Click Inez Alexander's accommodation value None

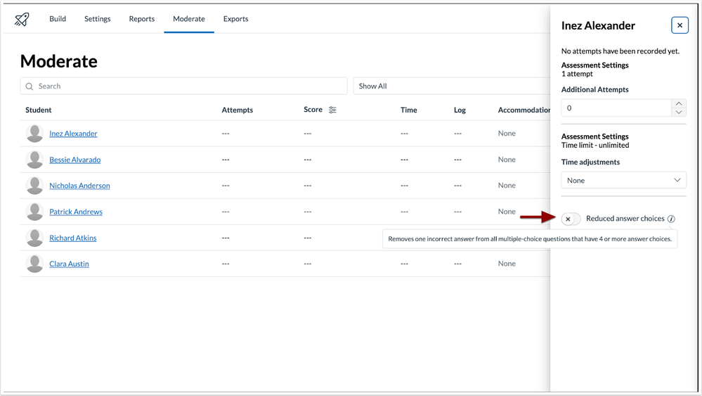tap(507, 133)
